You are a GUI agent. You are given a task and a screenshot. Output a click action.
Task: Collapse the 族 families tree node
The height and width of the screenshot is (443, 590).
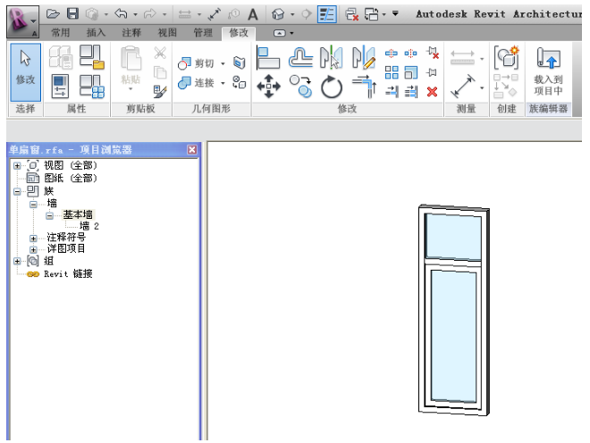pyautogui.click(x=17, y=191)
